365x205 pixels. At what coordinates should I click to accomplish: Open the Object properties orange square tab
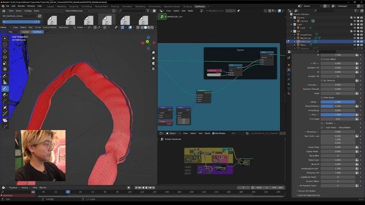pos(289,65)
